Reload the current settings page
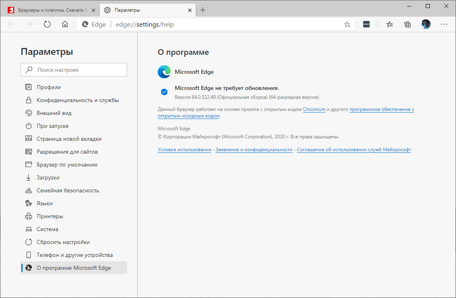This screenshot has width=456, height=298. pyautogui.click(x=47, y=24)
